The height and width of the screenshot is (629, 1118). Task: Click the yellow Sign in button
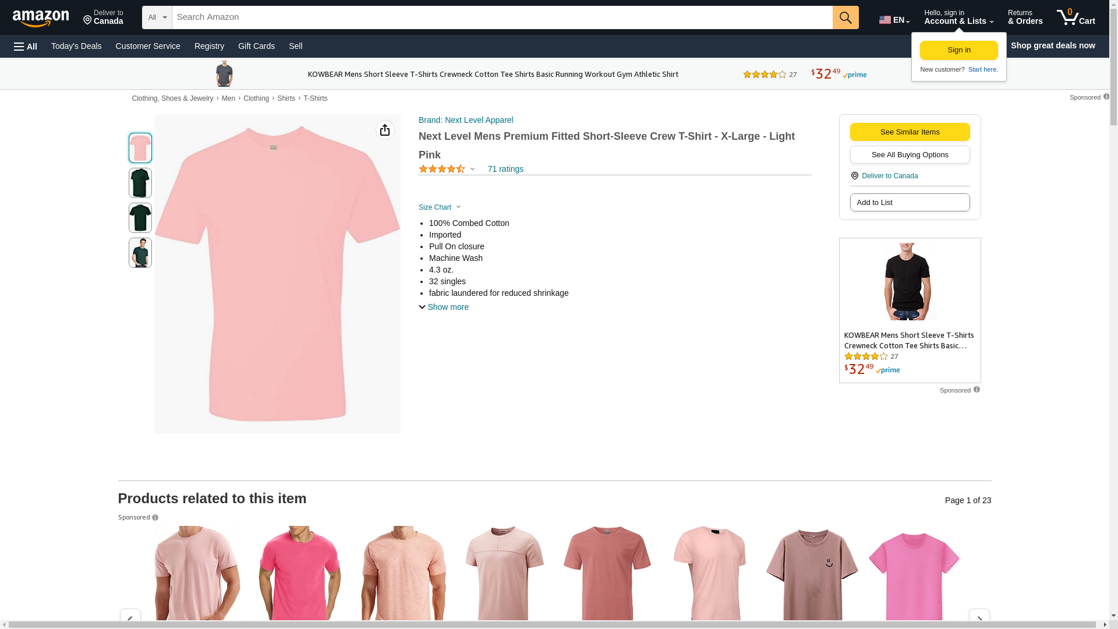[x=958, y=50]
